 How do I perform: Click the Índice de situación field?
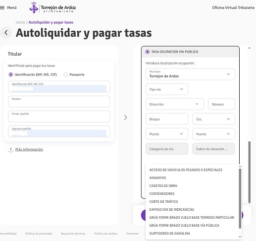click(x=213, y=149)
